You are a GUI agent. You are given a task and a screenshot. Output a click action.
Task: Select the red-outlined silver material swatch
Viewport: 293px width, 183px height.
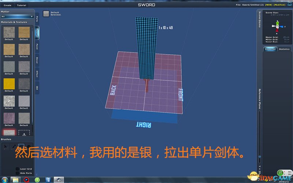click(9, 133)
